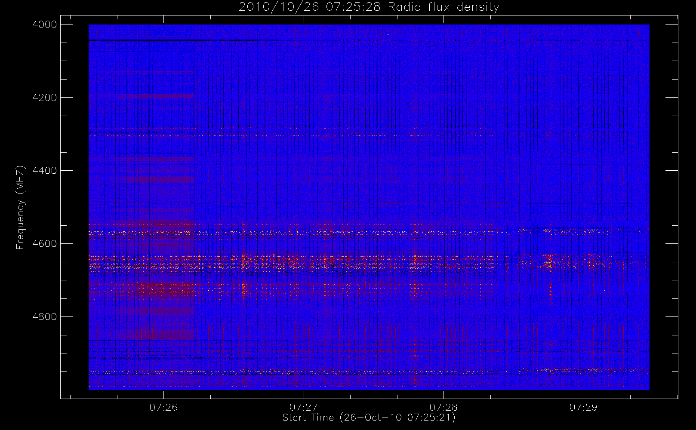Image resolution: width=696 pixels, height=430 pixels.
Task: Click the 07:29 time tick label
Action: pos(583,407)
